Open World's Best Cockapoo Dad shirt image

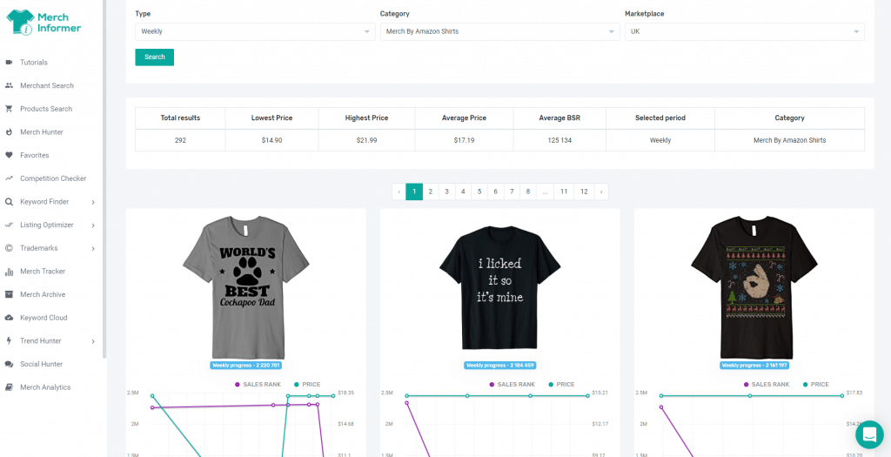[x=246, y=287]
